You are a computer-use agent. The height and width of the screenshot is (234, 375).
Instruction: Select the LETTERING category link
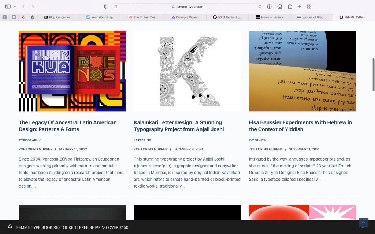coord(142,140)
